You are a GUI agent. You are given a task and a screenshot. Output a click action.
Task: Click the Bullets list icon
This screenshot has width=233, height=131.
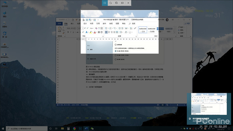click(106, 28)
